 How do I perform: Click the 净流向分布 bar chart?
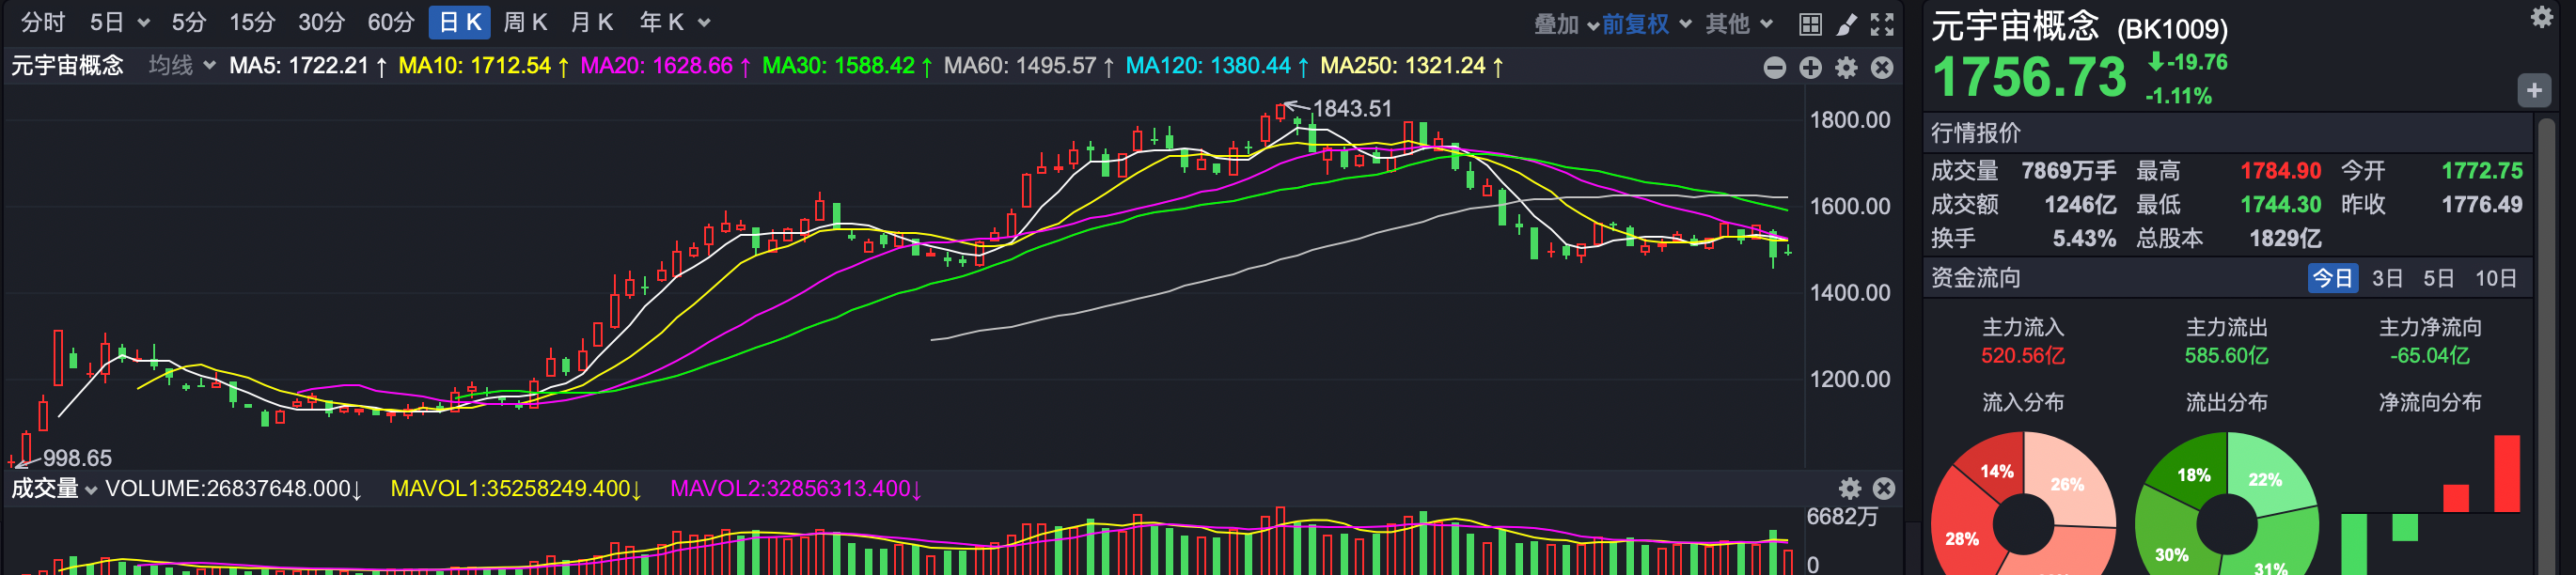pos(2430,504)
